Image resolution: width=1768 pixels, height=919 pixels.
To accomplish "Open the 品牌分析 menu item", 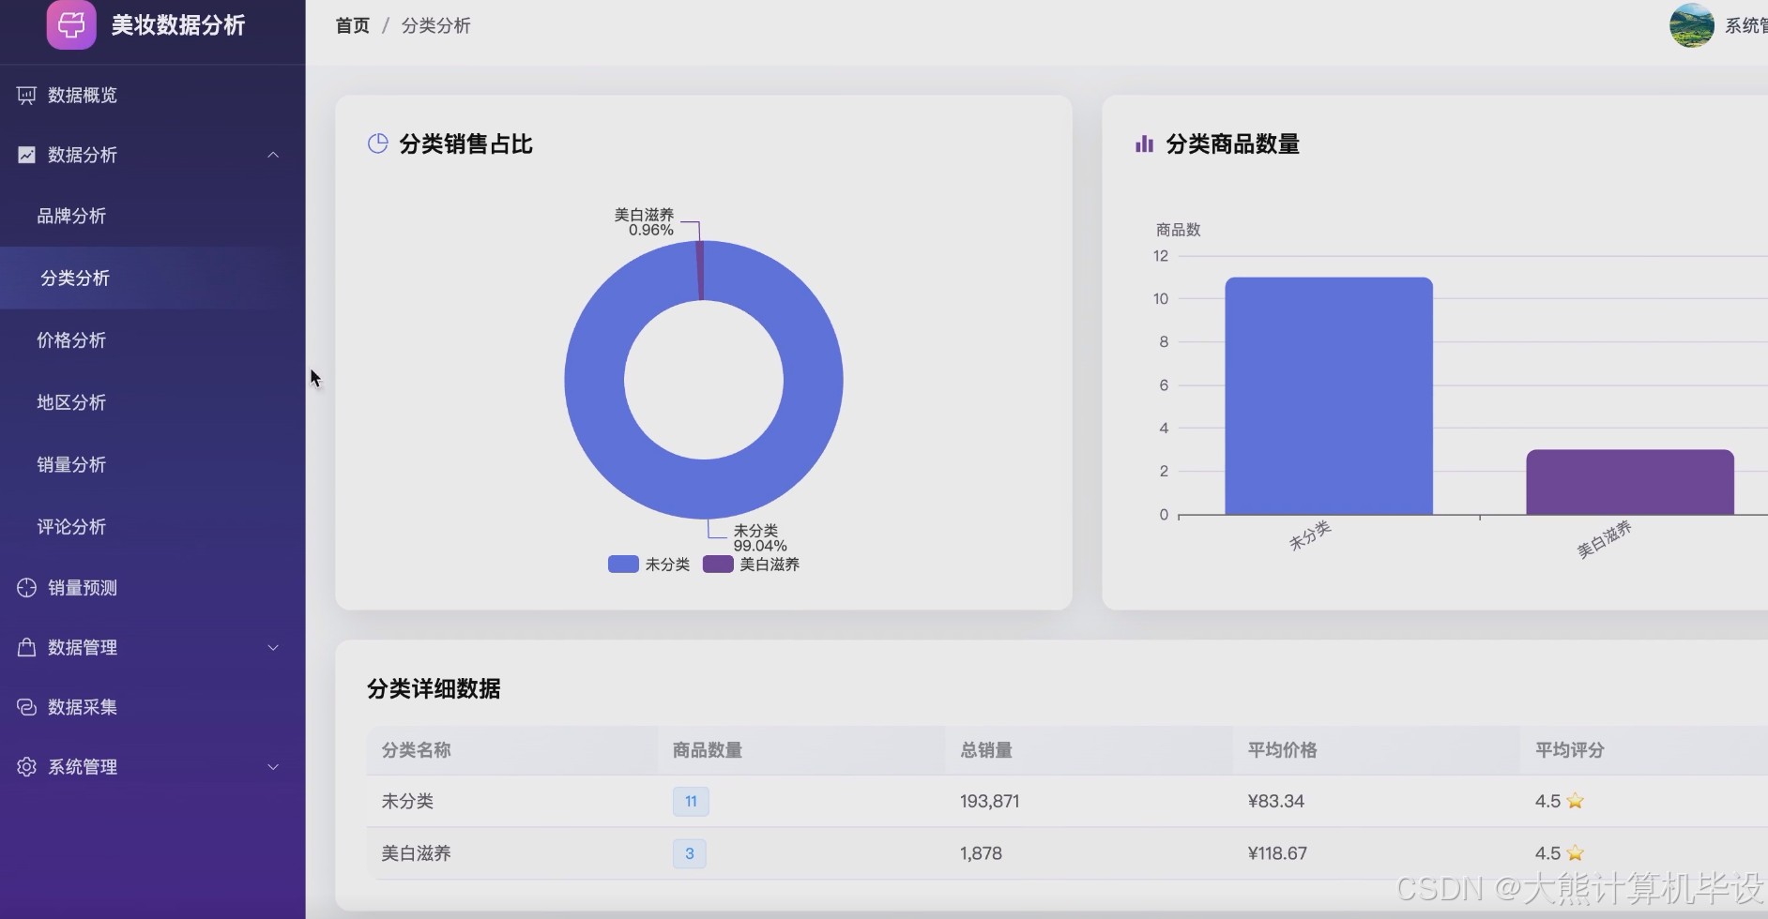I will click(73, 216).
